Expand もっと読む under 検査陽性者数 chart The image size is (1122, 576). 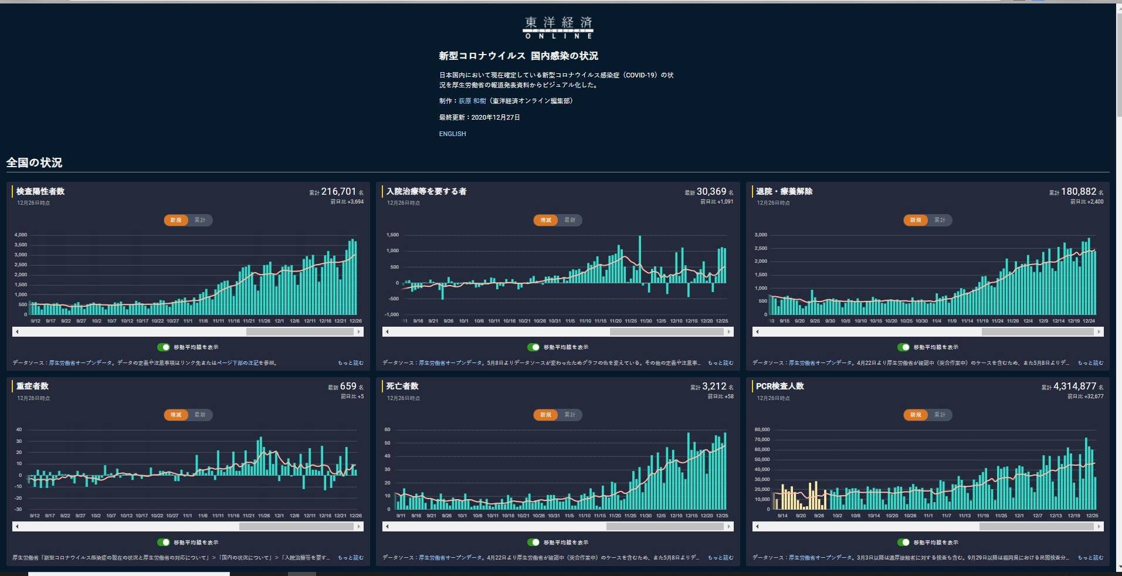click(x=350, y=363)
